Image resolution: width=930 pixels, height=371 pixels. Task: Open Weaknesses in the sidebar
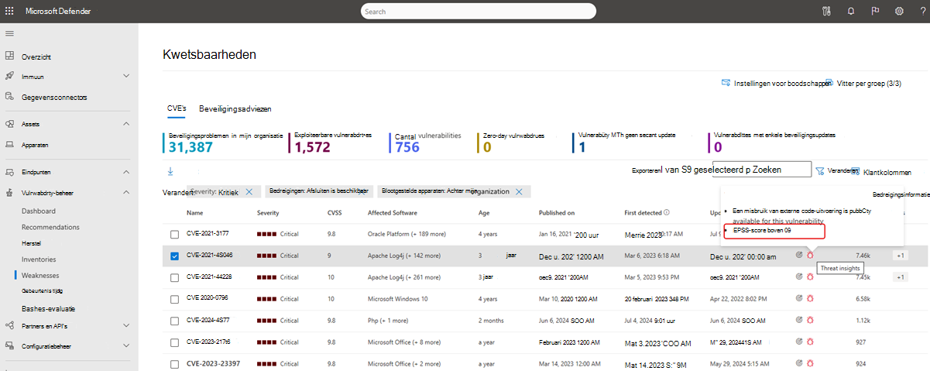pos(41,275)
